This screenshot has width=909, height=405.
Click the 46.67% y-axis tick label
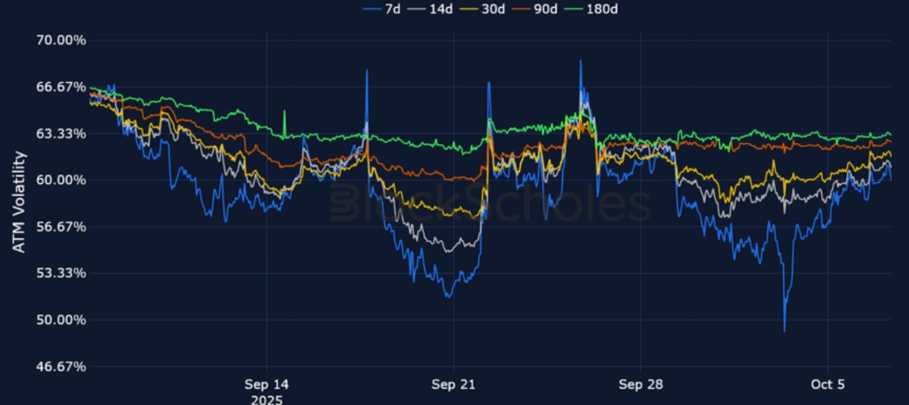(x=61, y=366)
